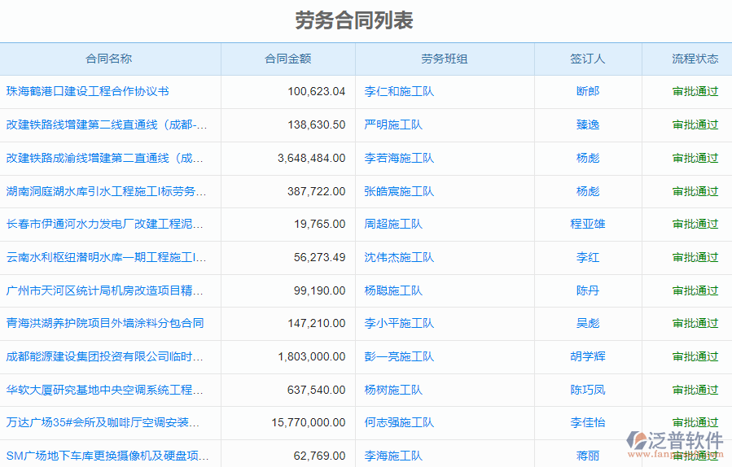
Task: Open contract 长春市伊通河水力发电厂改建工程
Action: [x=104, y=224]
